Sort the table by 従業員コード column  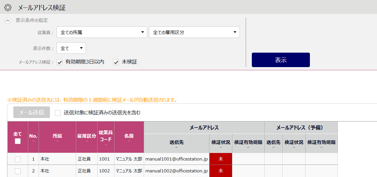click(x=106, y=137)
